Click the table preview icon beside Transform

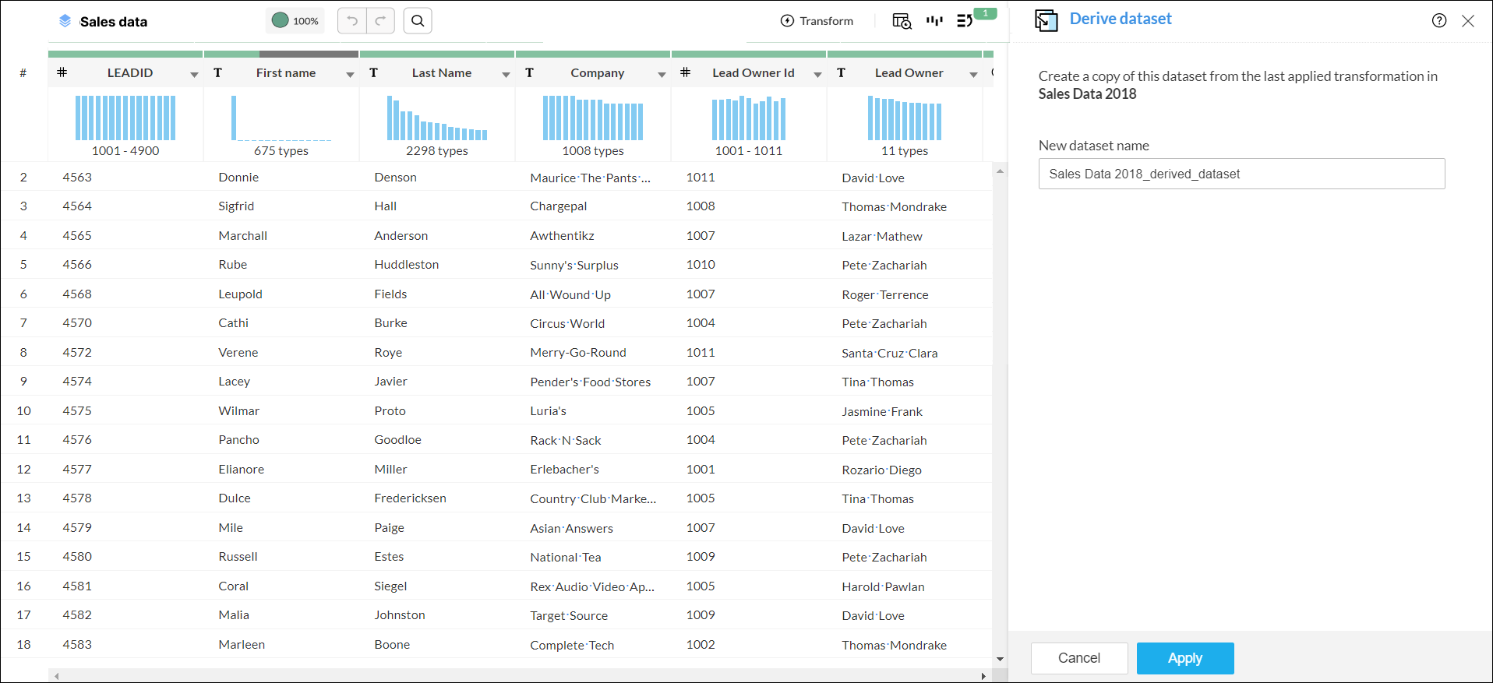tap(902, 21)
